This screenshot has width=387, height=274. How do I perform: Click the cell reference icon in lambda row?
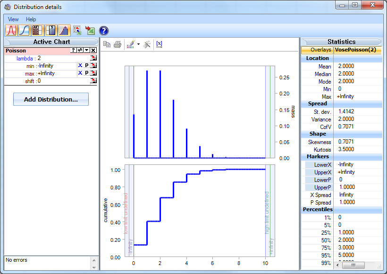(93, 58)
